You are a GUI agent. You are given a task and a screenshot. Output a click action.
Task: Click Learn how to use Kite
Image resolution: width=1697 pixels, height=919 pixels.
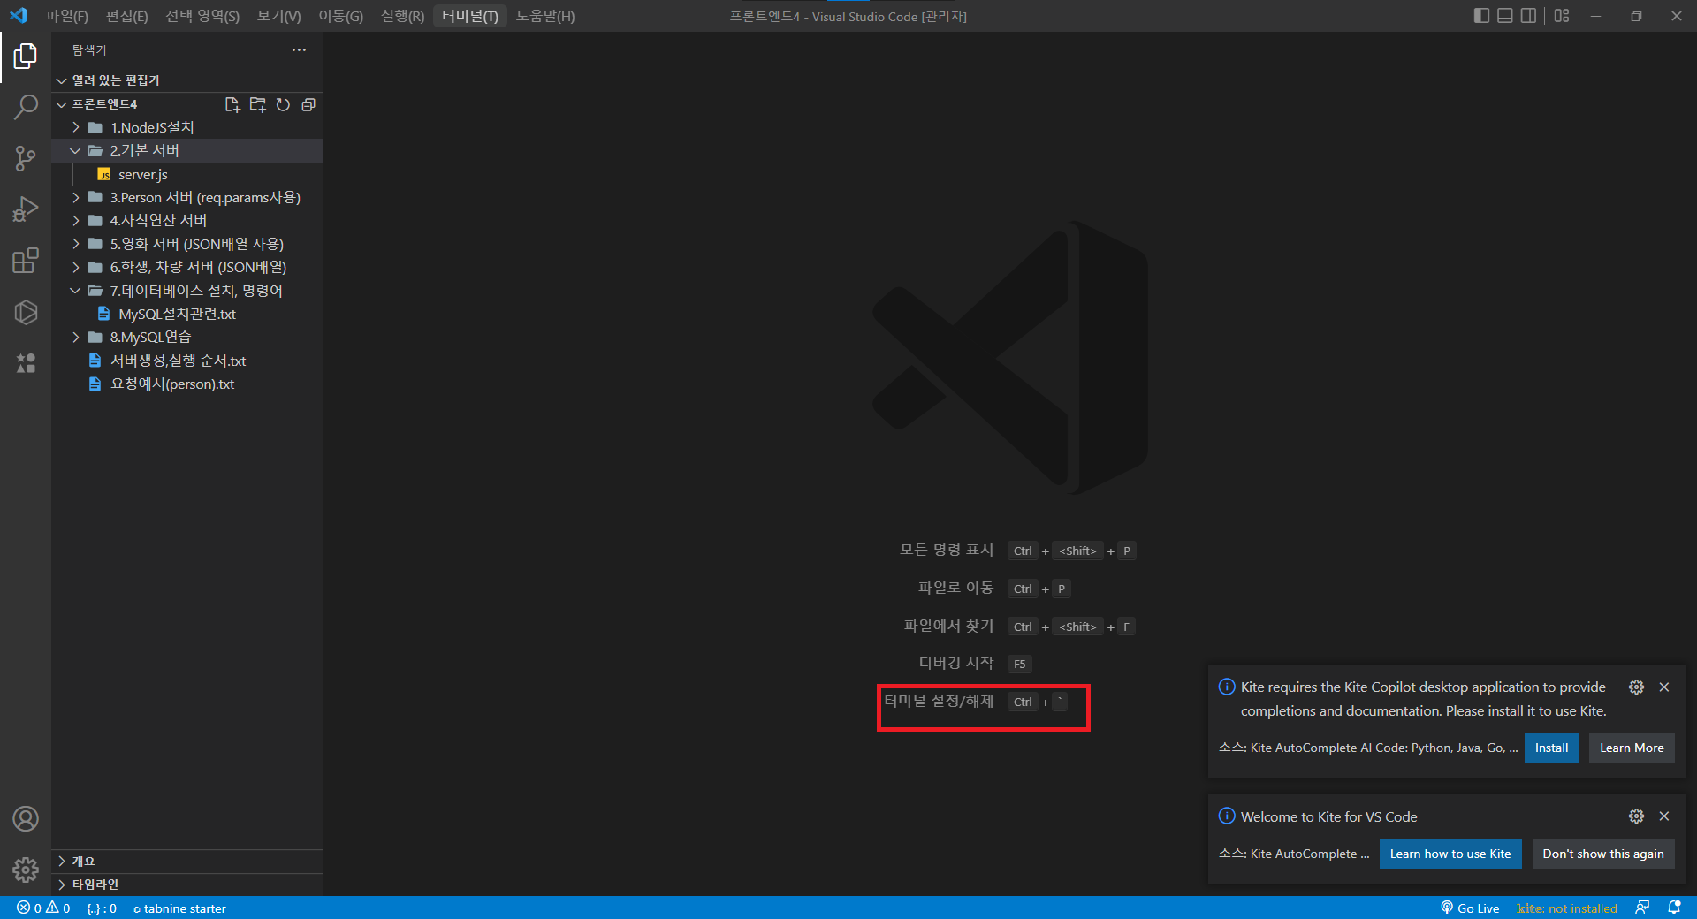1450,854
